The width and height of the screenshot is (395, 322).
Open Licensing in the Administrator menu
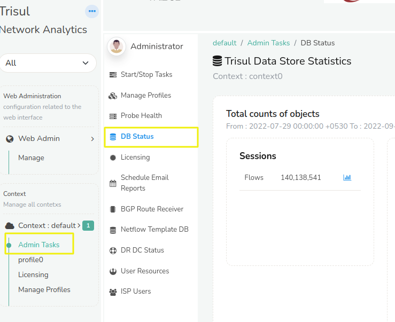135,158
